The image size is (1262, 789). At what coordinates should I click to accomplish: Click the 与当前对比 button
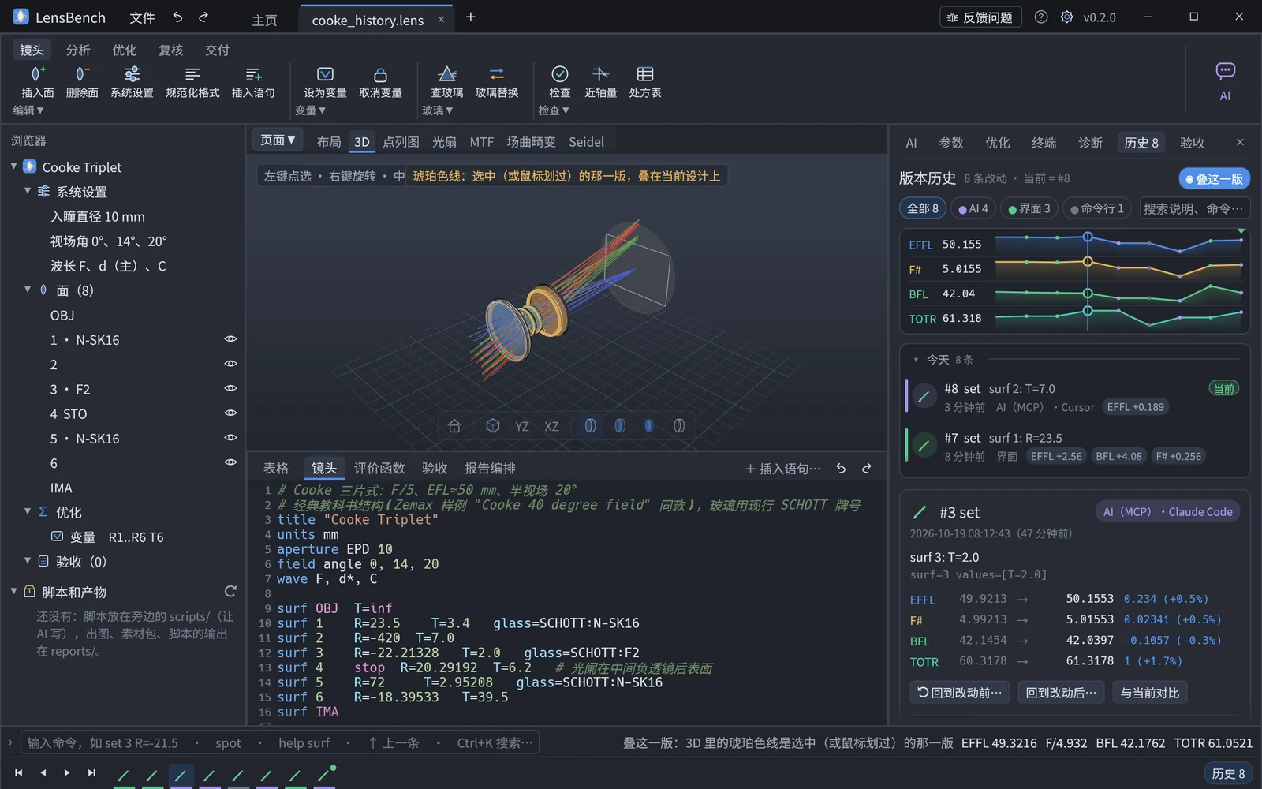click(1151, 693)
